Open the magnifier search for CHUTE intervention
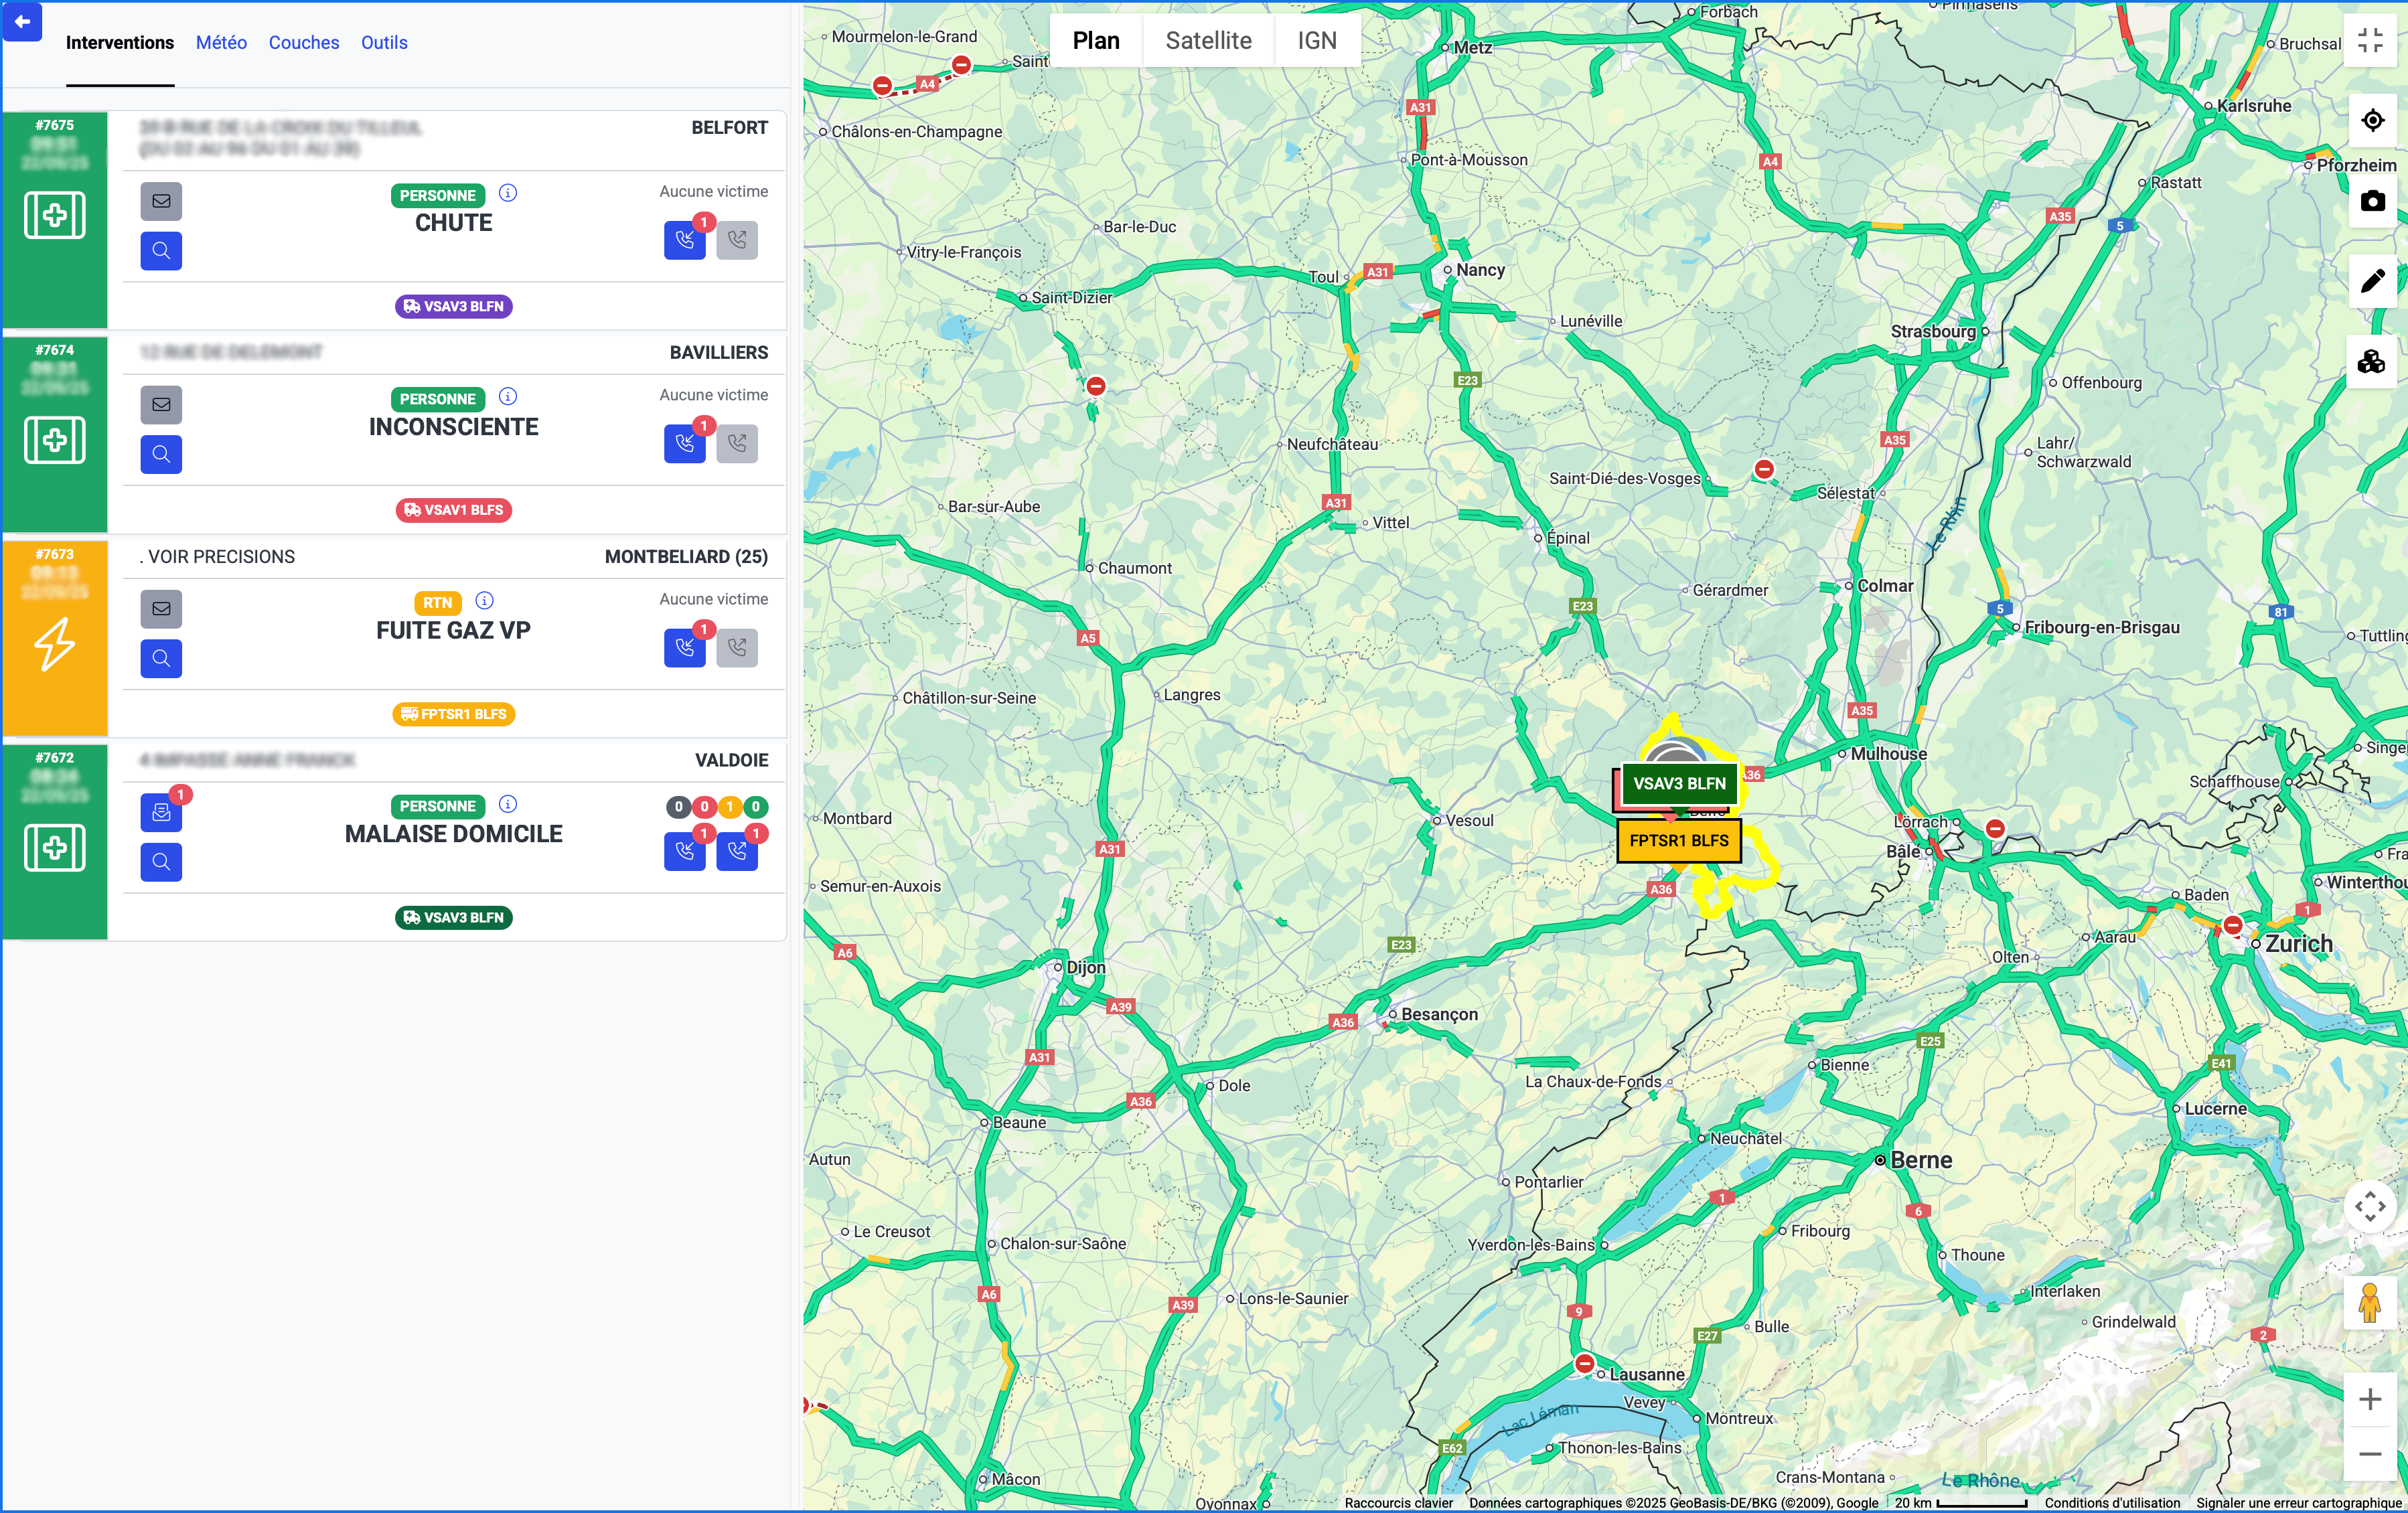2408x1513 pixels. [161, 251]
